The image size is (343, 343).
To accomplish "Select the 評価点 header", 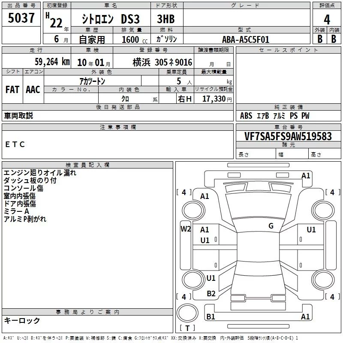I will [327, 5].
